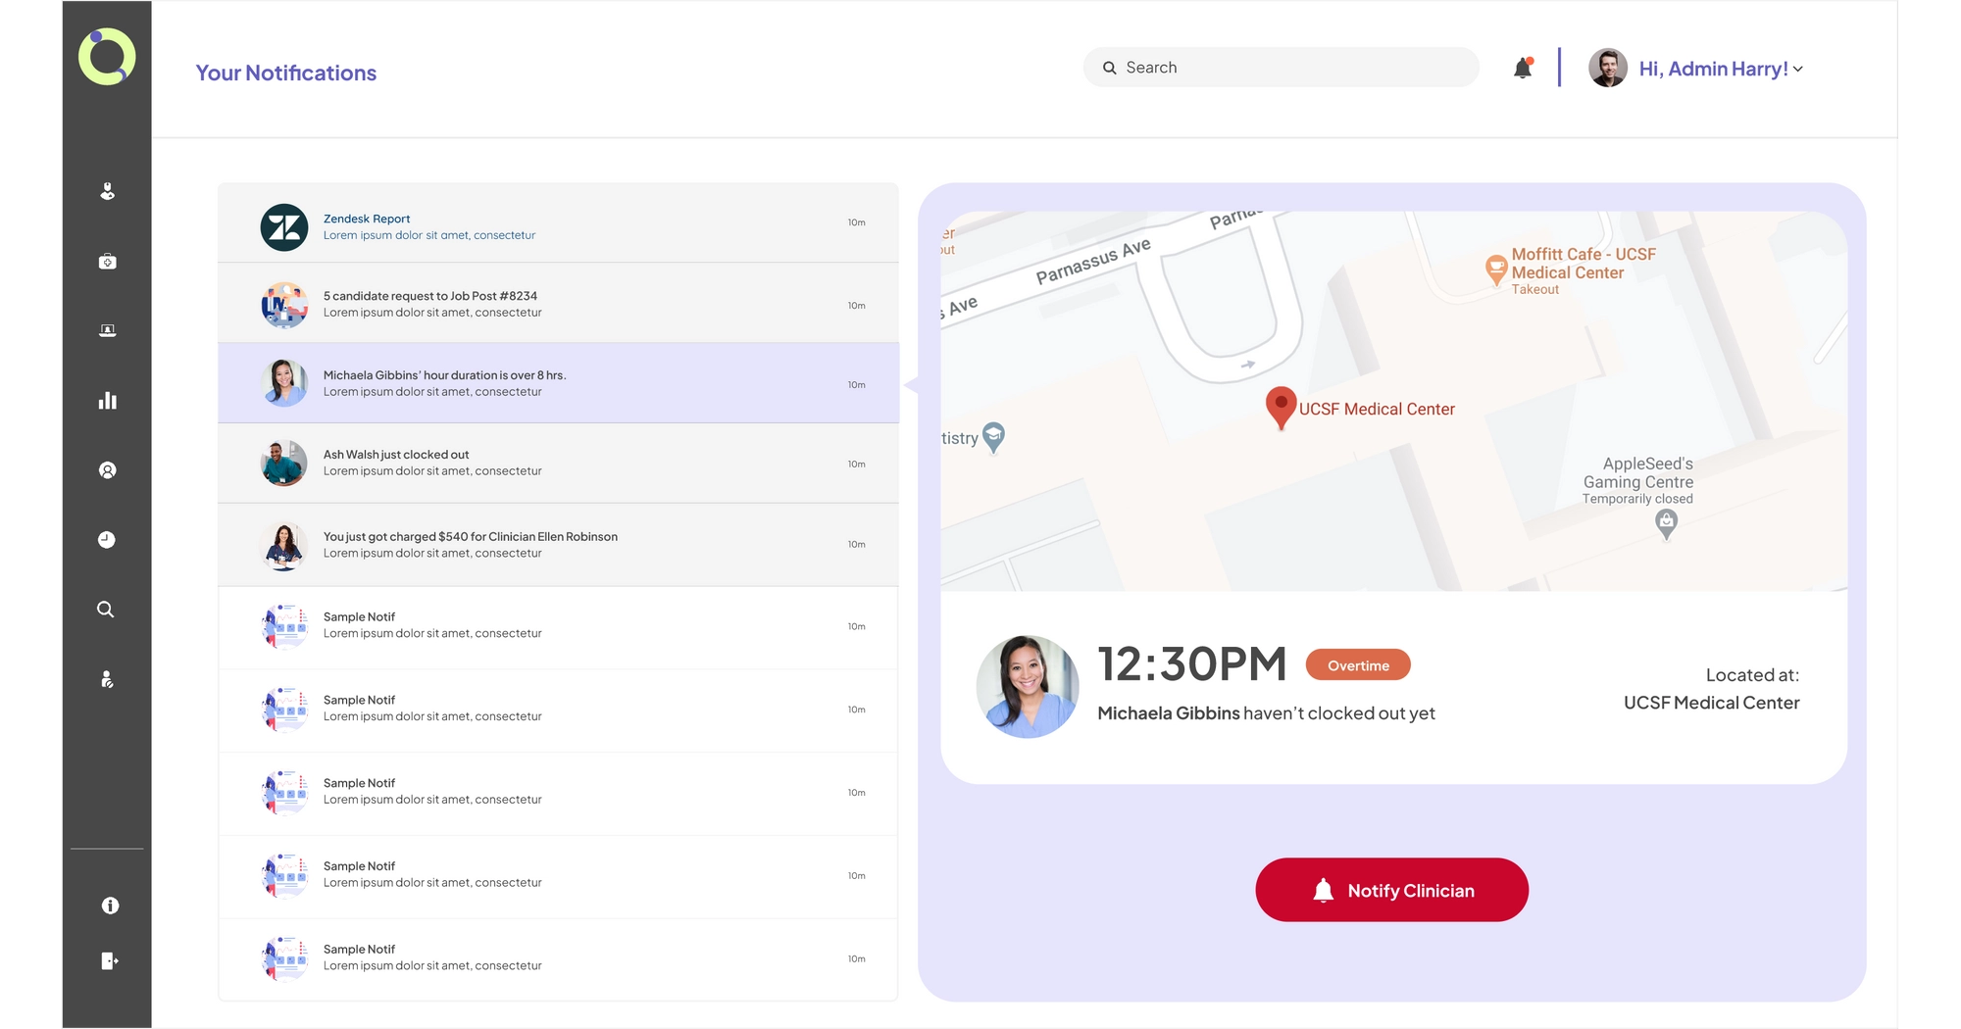Open the medical kit sidebar icon
This screenshot has width=1961, height=1029.
point(107,262)
